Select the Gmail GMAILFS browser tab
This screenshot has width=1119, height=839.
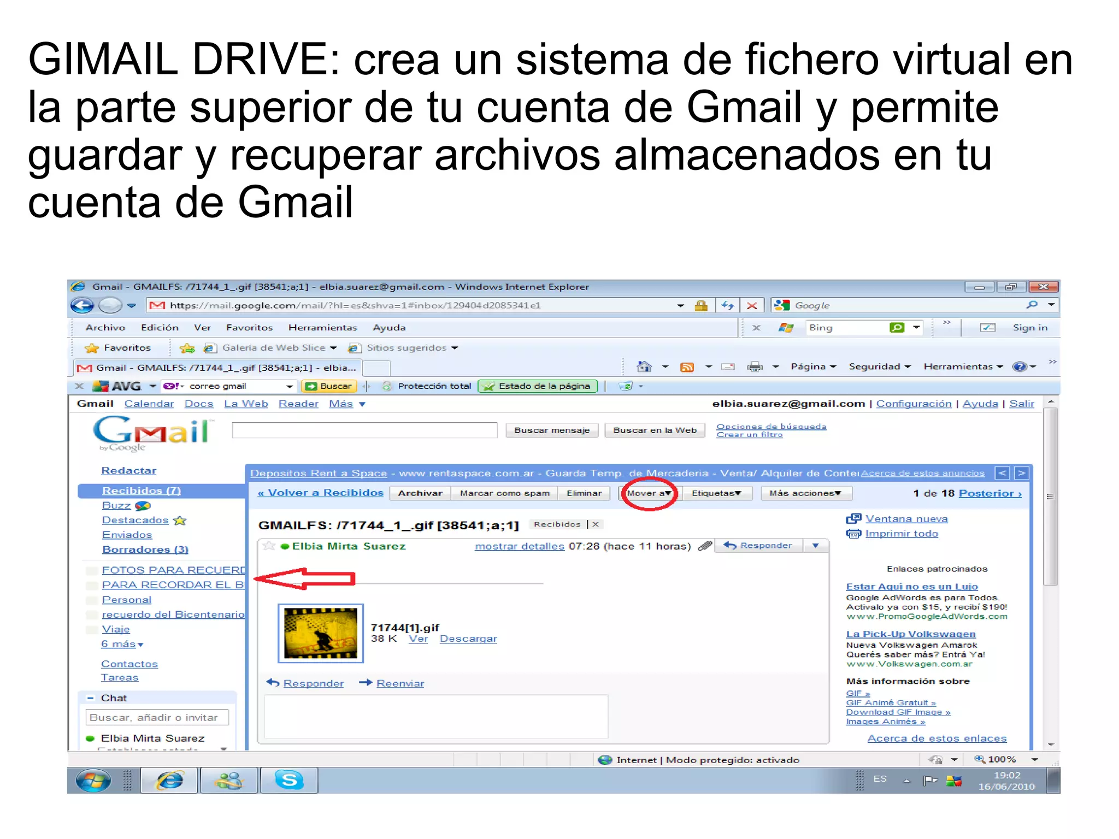(217, 368)
